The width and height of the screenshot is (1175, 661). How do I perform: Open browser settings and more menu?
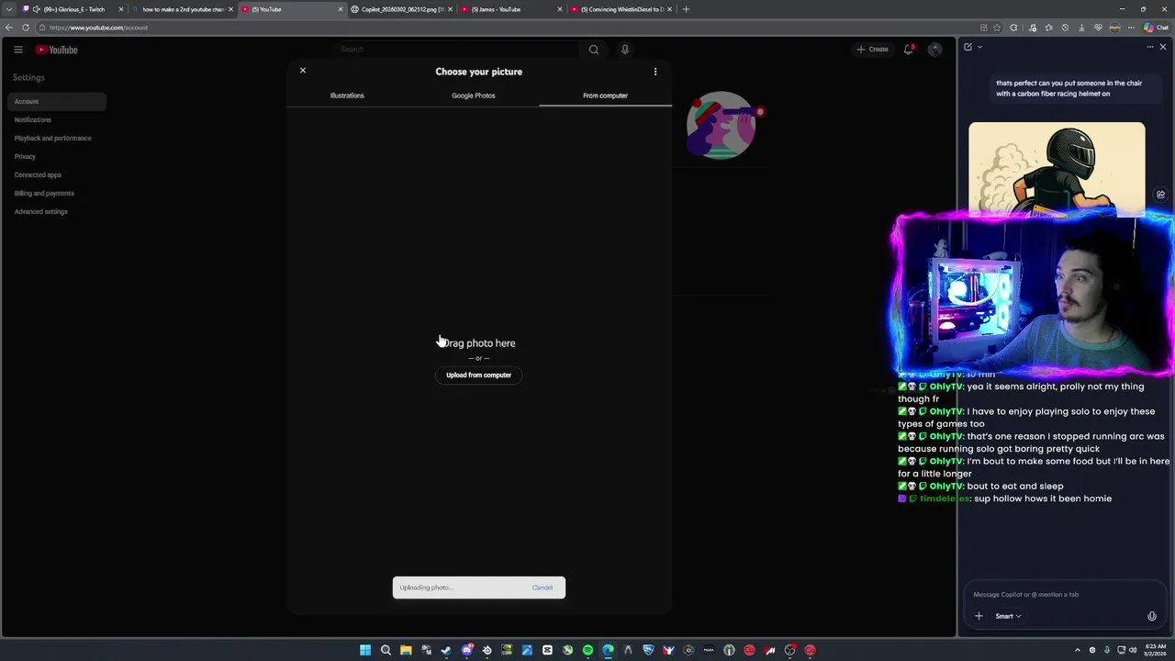[1131, 28]
